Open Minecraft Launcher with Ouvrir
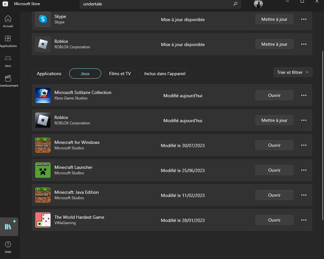This screenshot has height=259, width=324. (274, 170)
